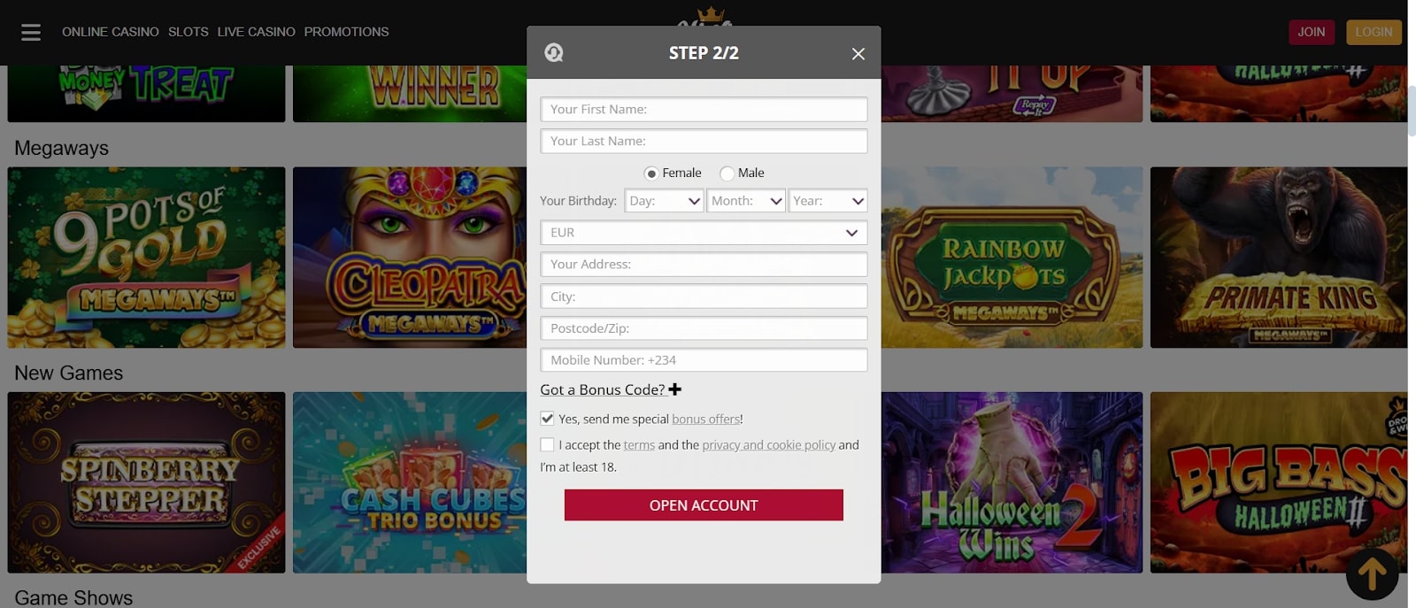The height and width of the screenshot is (608, 1416).
Task: Open Spinberry Stepper game thumbnail
Action: [x=146, y=482]
